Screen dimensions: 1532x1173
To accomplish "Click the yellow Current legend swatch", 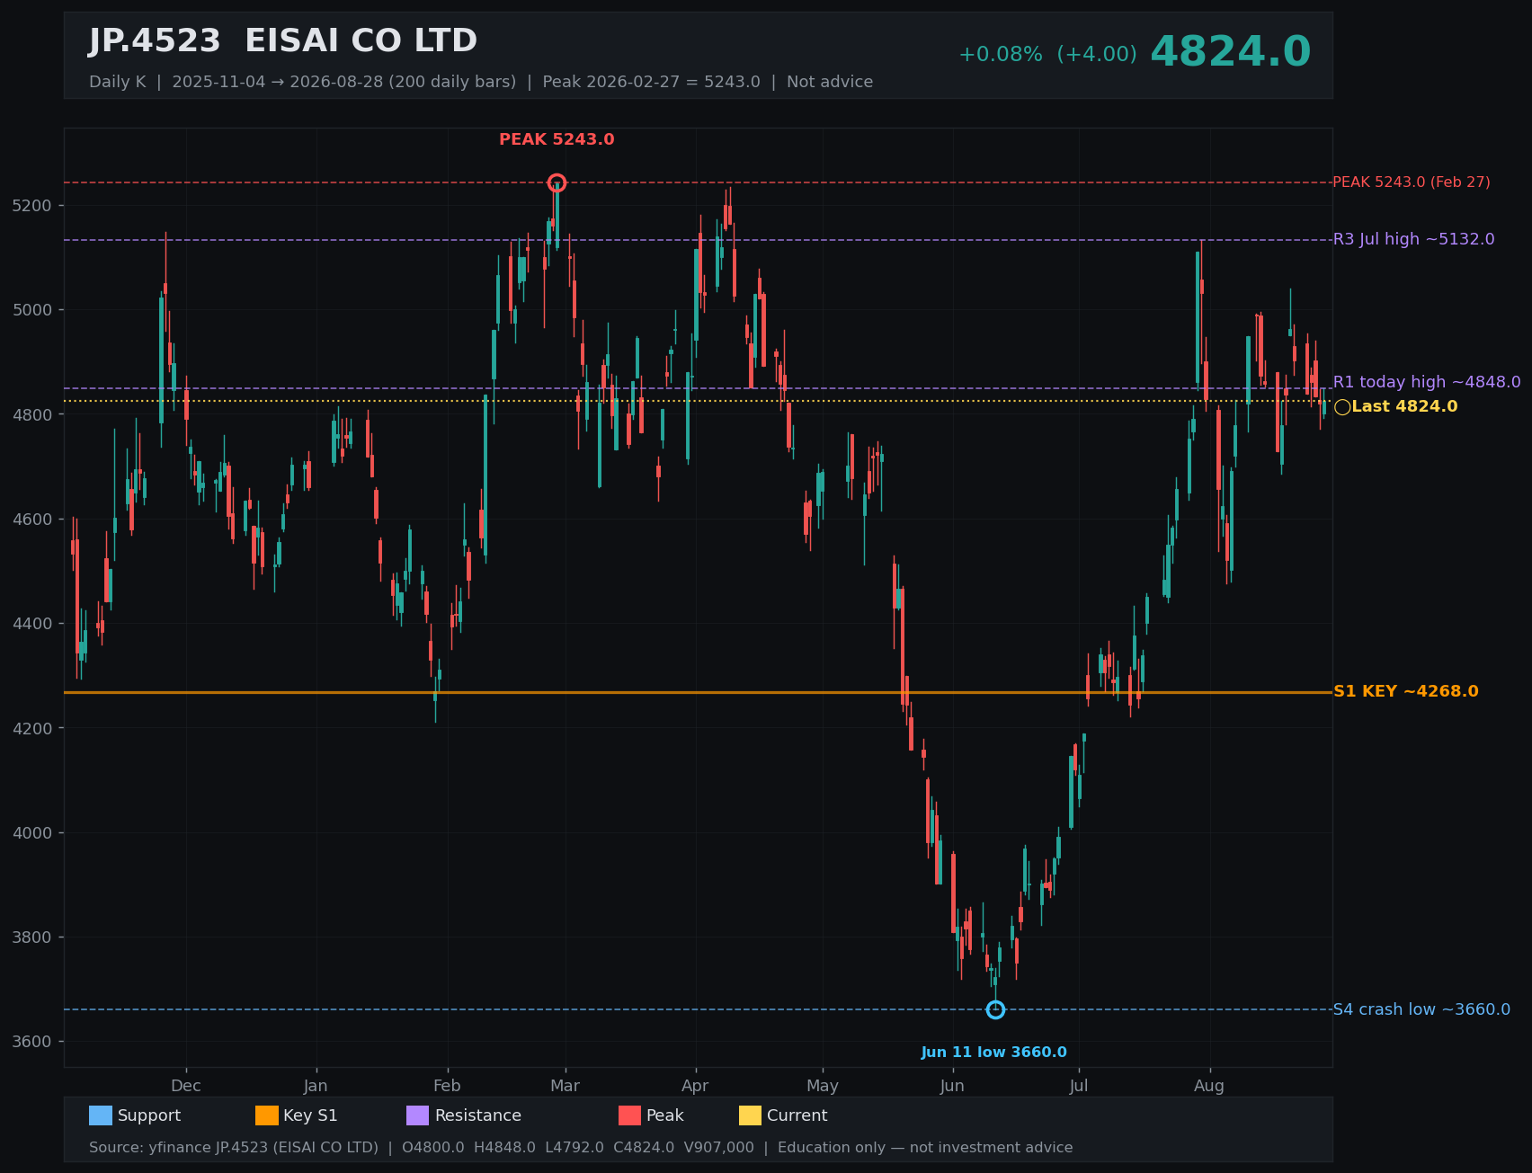I will 750,1115.
